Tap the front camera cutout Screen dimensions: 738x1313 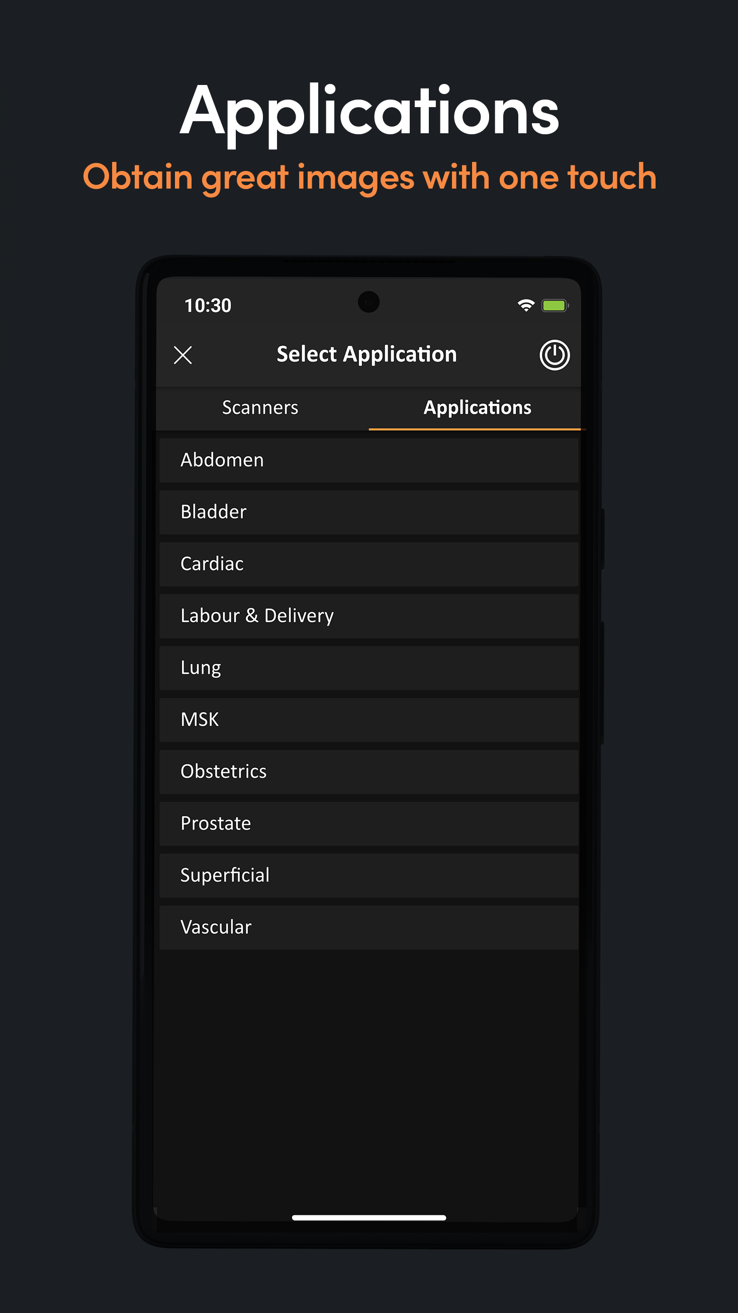[x=368, y=302]
